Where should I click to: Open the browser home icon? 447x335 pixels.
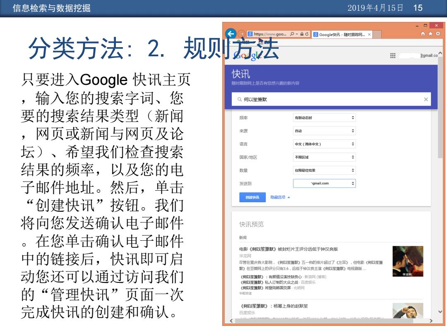coord(423,33)
